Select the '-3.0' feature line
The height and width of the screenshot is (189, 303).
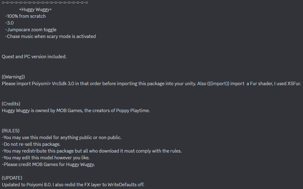(x=9, y=23)
